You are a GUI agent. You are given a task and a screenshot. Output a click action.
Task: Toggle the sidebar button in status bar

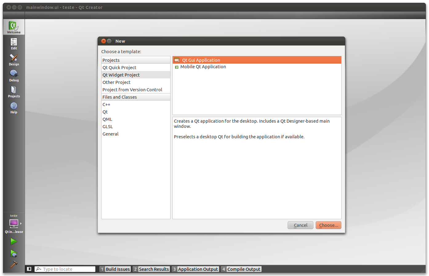[29, 269]
